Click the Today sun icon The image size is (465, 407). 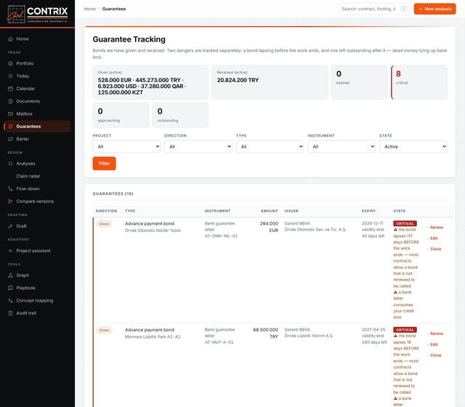[10, 76]
